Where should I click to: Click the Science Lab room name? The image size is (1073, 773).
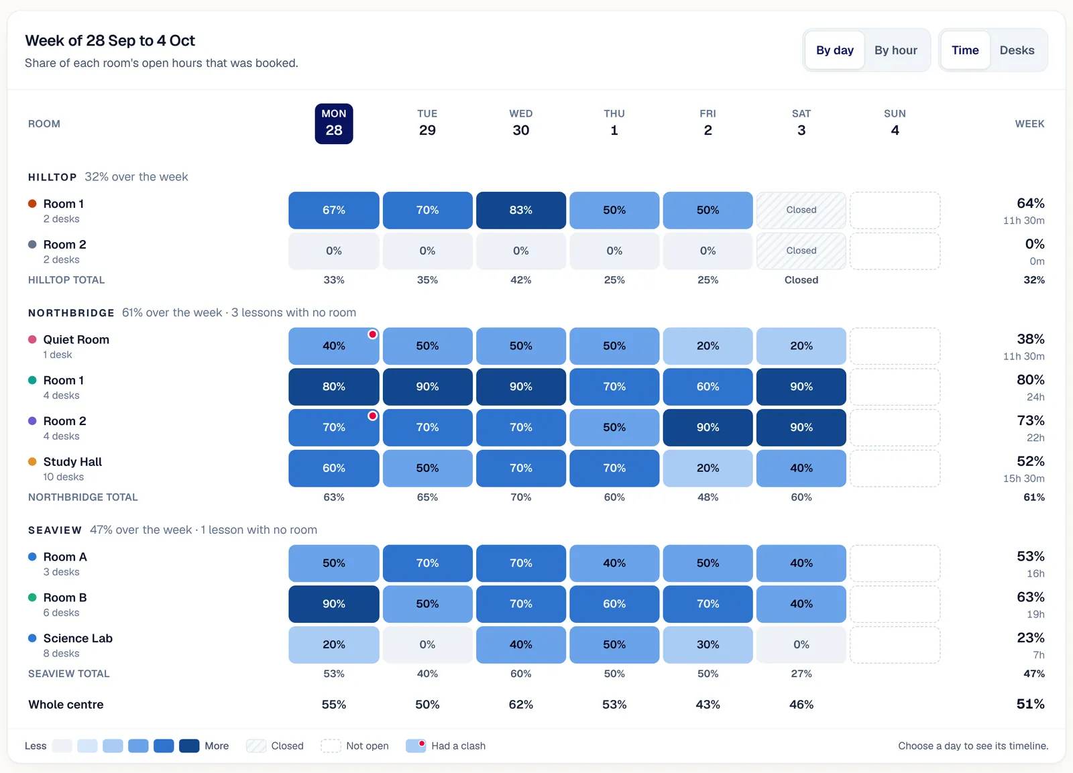[78, 638]
